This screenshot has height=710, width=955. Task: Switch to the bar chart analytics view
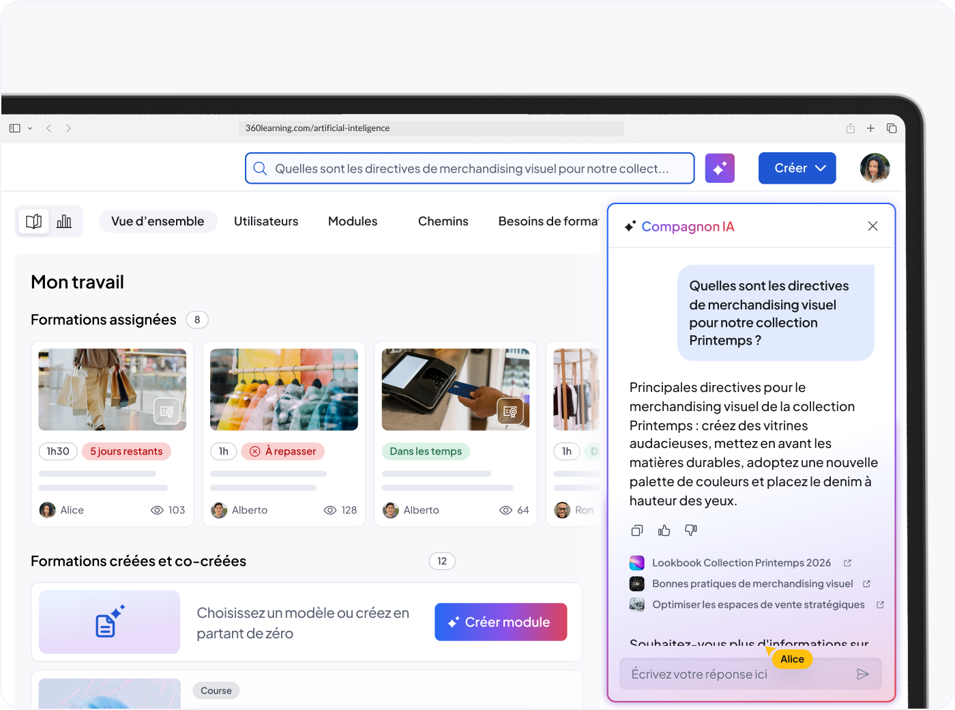coord(64,221)
